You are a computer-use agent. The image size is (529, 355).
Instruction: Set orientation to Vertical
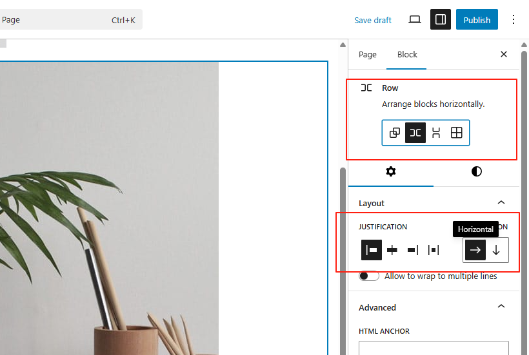coord(496,250)
